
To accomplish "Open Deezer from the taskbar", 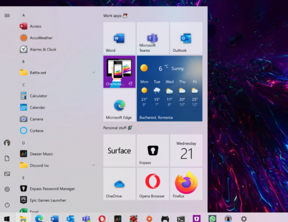I will [118, 219].
